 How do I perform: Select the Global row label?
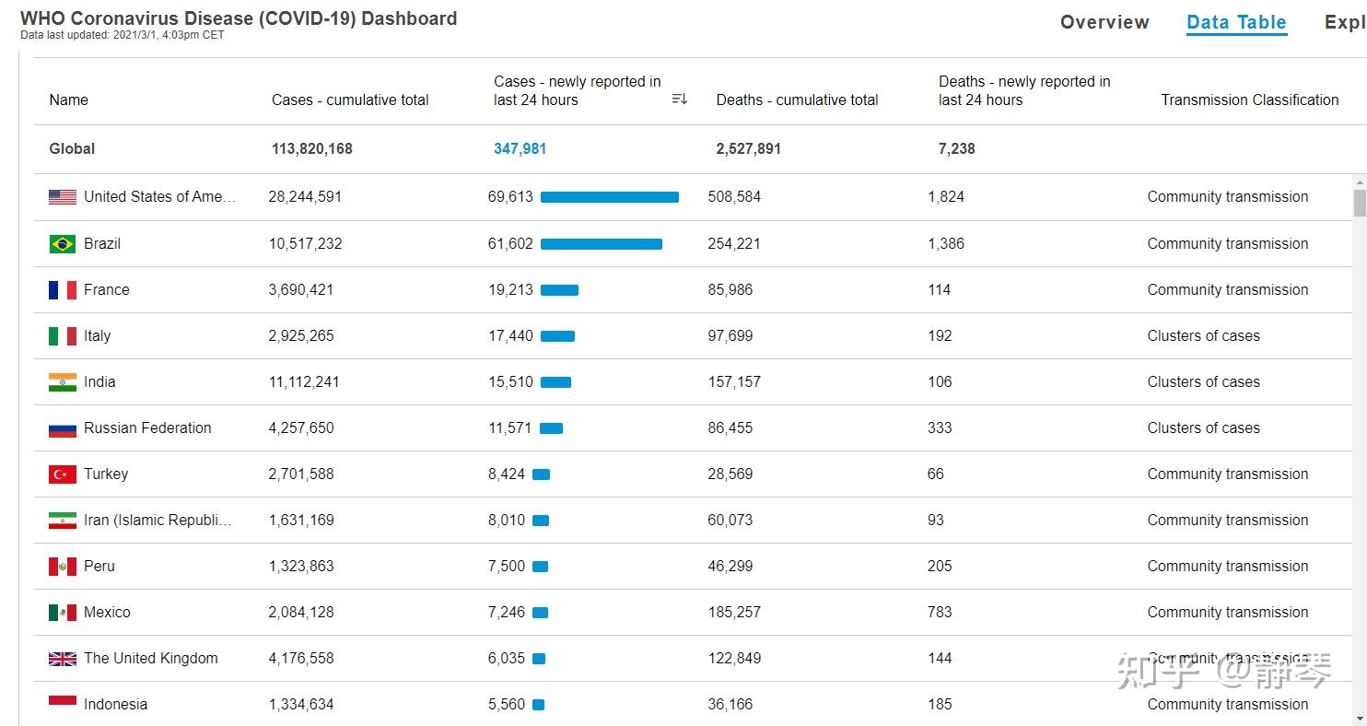[72, 148]
